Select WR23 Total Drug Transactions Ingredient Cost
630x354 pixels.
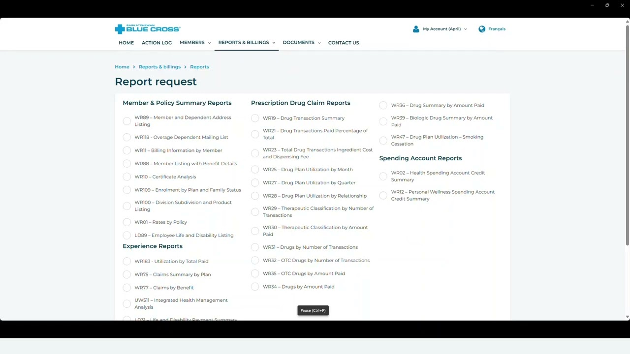255,153
